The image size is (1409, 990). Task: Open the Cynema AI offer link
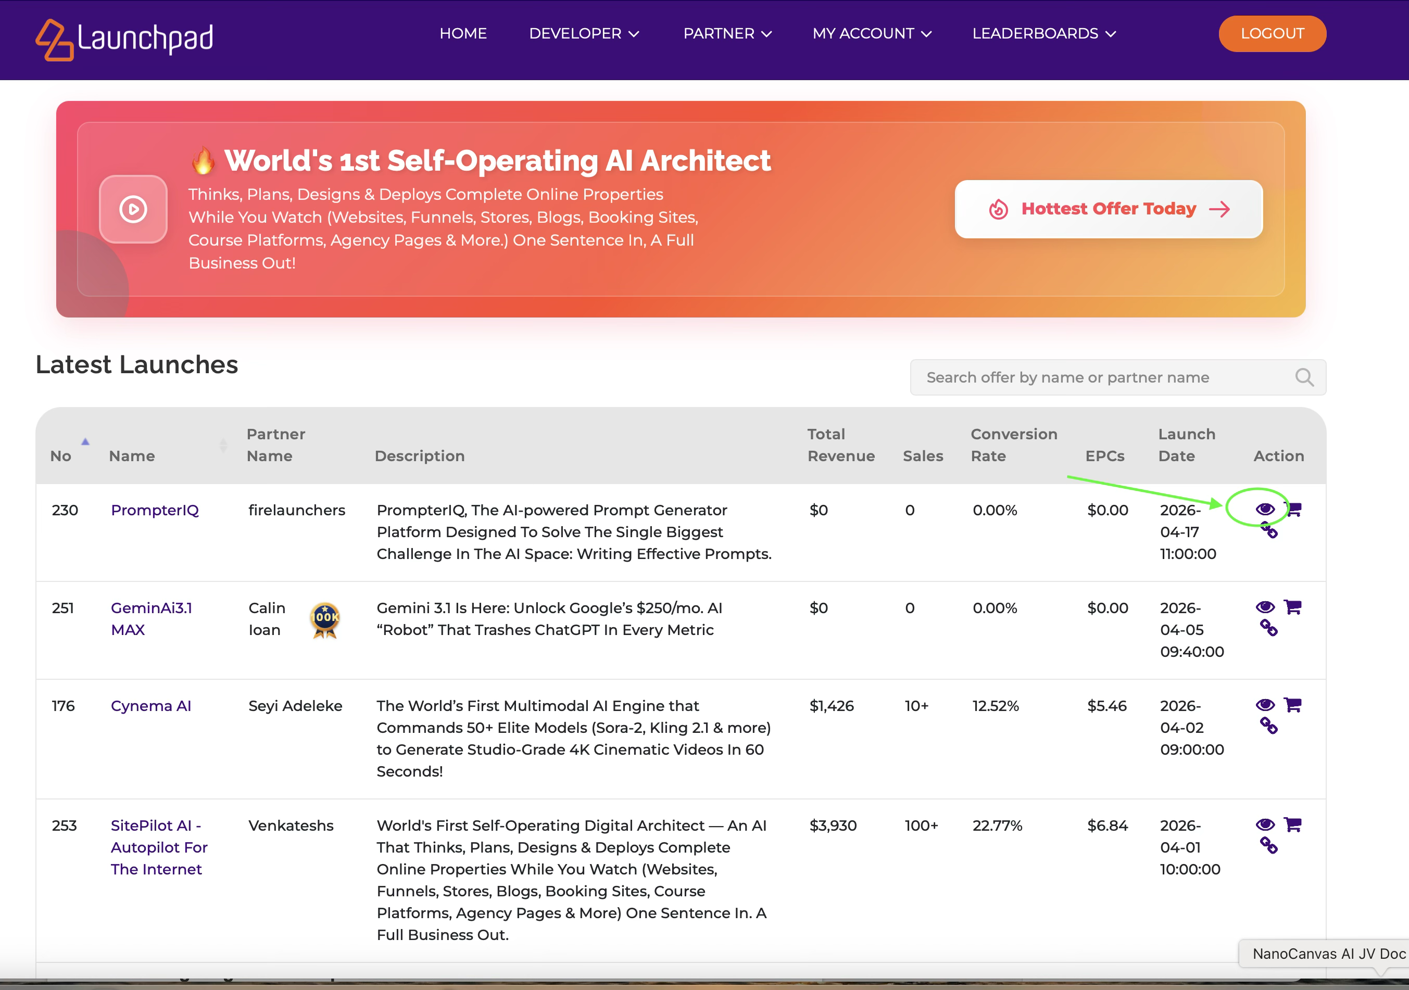coord(151,706)
